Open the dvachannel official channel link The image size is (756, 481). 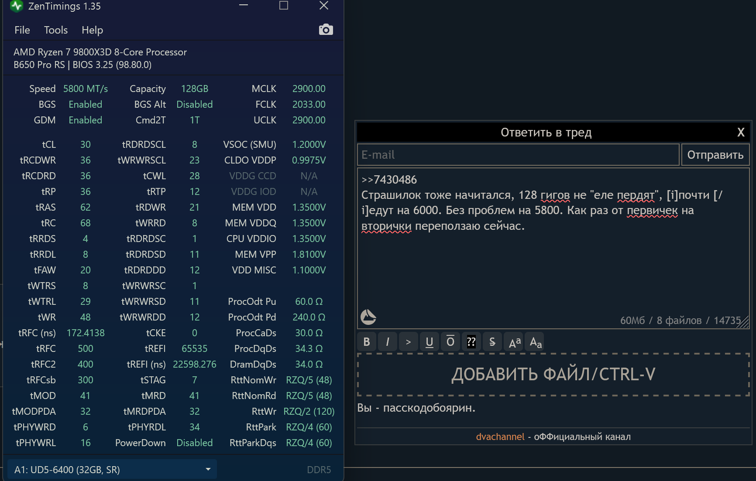click(x=500, y=437)
